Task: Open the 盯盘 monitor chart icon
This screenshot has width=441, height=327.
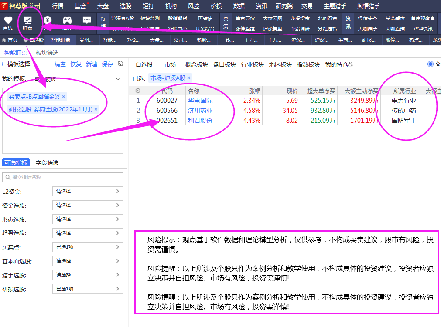Action: coord(27,20)
